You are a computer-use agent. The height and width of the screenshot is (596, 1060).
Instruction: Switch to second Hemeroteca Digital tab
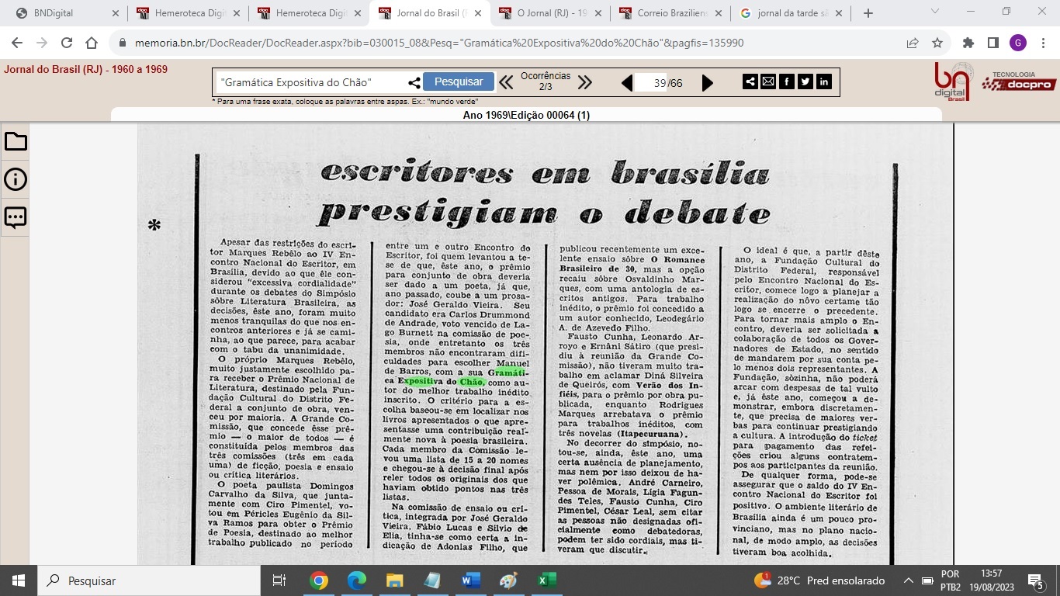click(311, 13)
